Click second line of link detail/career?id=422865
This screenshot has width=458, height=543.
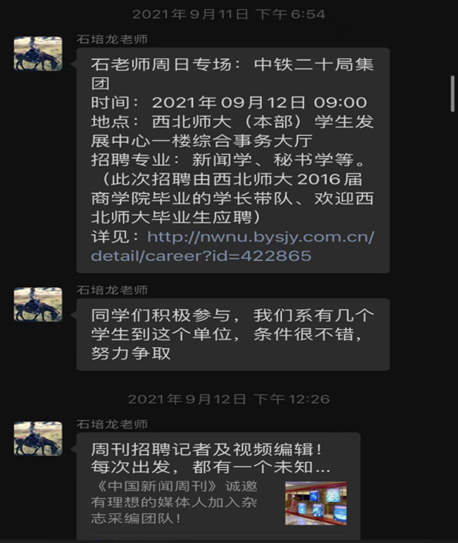tap(201, 256)
